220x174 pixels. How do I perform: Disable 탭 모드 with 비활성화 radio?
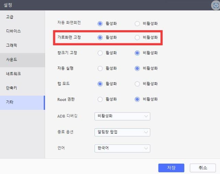(137, 84)
